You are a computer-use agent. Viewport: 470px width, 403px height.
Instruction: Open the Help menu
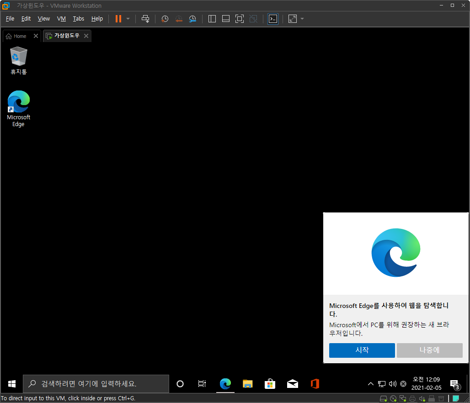pos(97,19)
